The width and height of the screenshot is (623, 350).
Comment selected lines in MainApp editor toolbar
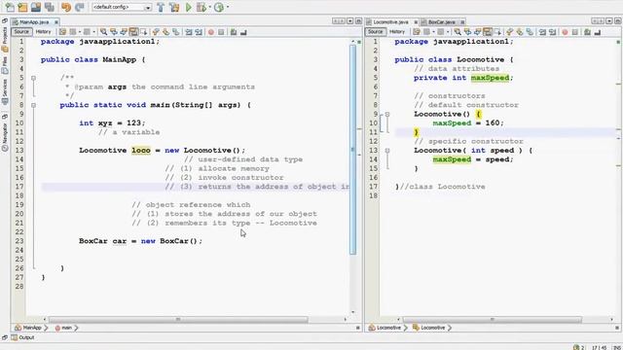(x=234, y=32)
